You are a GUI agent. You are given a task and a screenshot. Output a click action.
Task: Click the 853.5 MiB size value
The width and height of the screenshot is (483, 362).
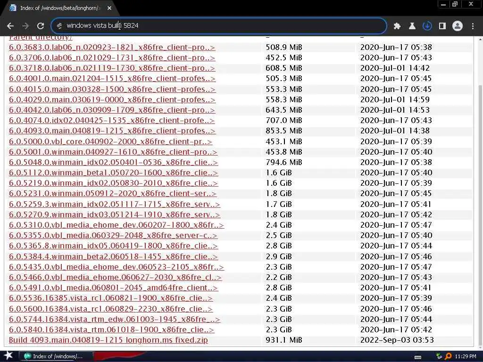pos(284,131)
